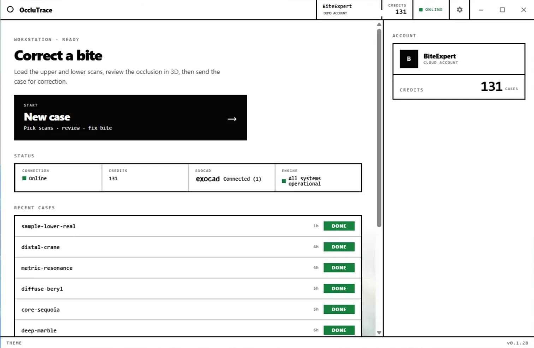Click the ONLINE status in header
Viewport: 534px width, 348px height.
point(431,10)
